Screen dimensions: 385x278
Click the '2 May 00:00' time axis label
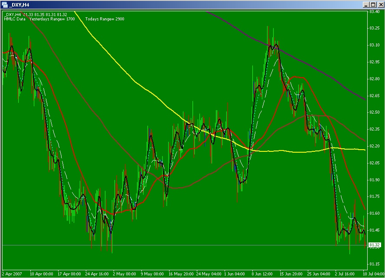point(124,274)
